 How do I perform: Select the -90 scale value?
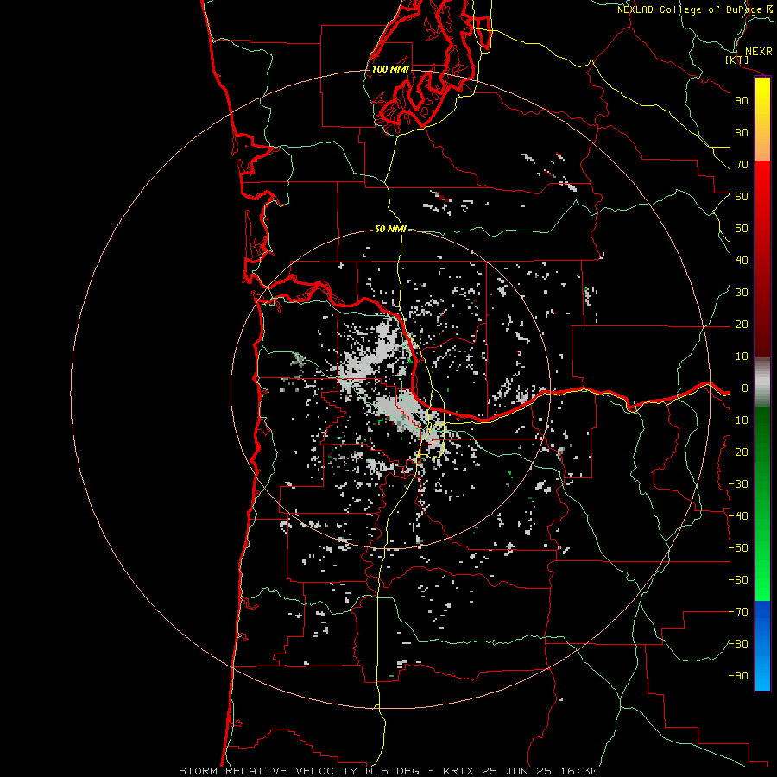[738, 676]
